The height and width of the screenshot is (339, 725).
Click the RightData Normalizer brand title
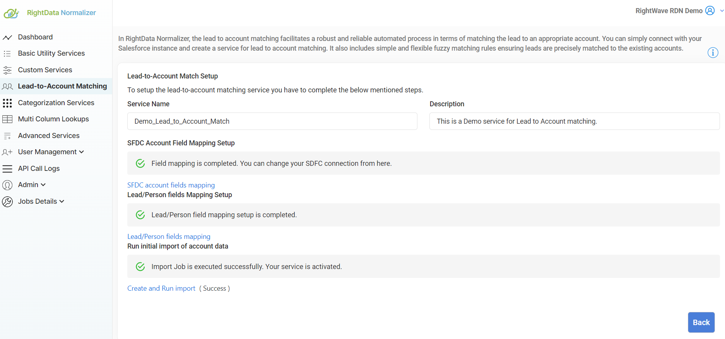coord(62,13)
